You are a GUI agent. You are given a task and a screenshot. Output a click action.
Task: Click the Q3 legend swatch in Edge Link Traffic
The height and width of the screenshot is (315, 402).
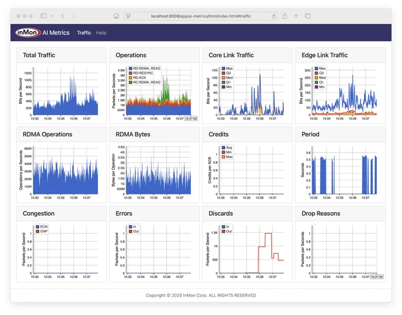pos(316,73)
